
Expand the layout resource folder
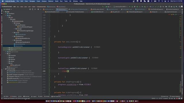(x=7, y=58)
